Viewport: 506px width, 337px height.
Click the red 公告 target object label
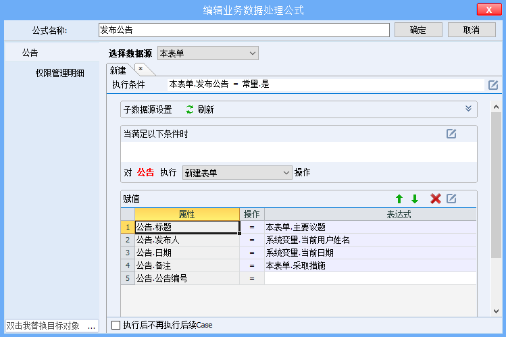[145, 172]
